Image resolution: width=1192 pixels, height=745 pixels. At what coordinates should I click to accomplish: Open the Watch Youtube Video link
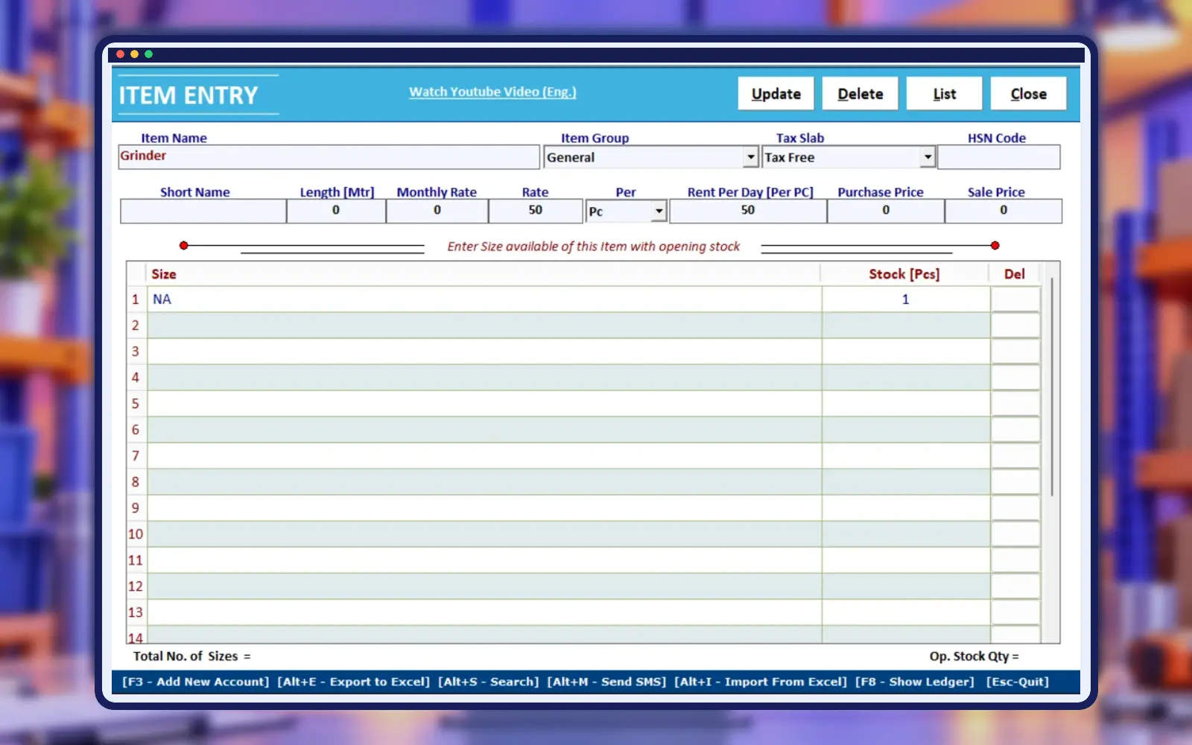[x=492, y=92]
